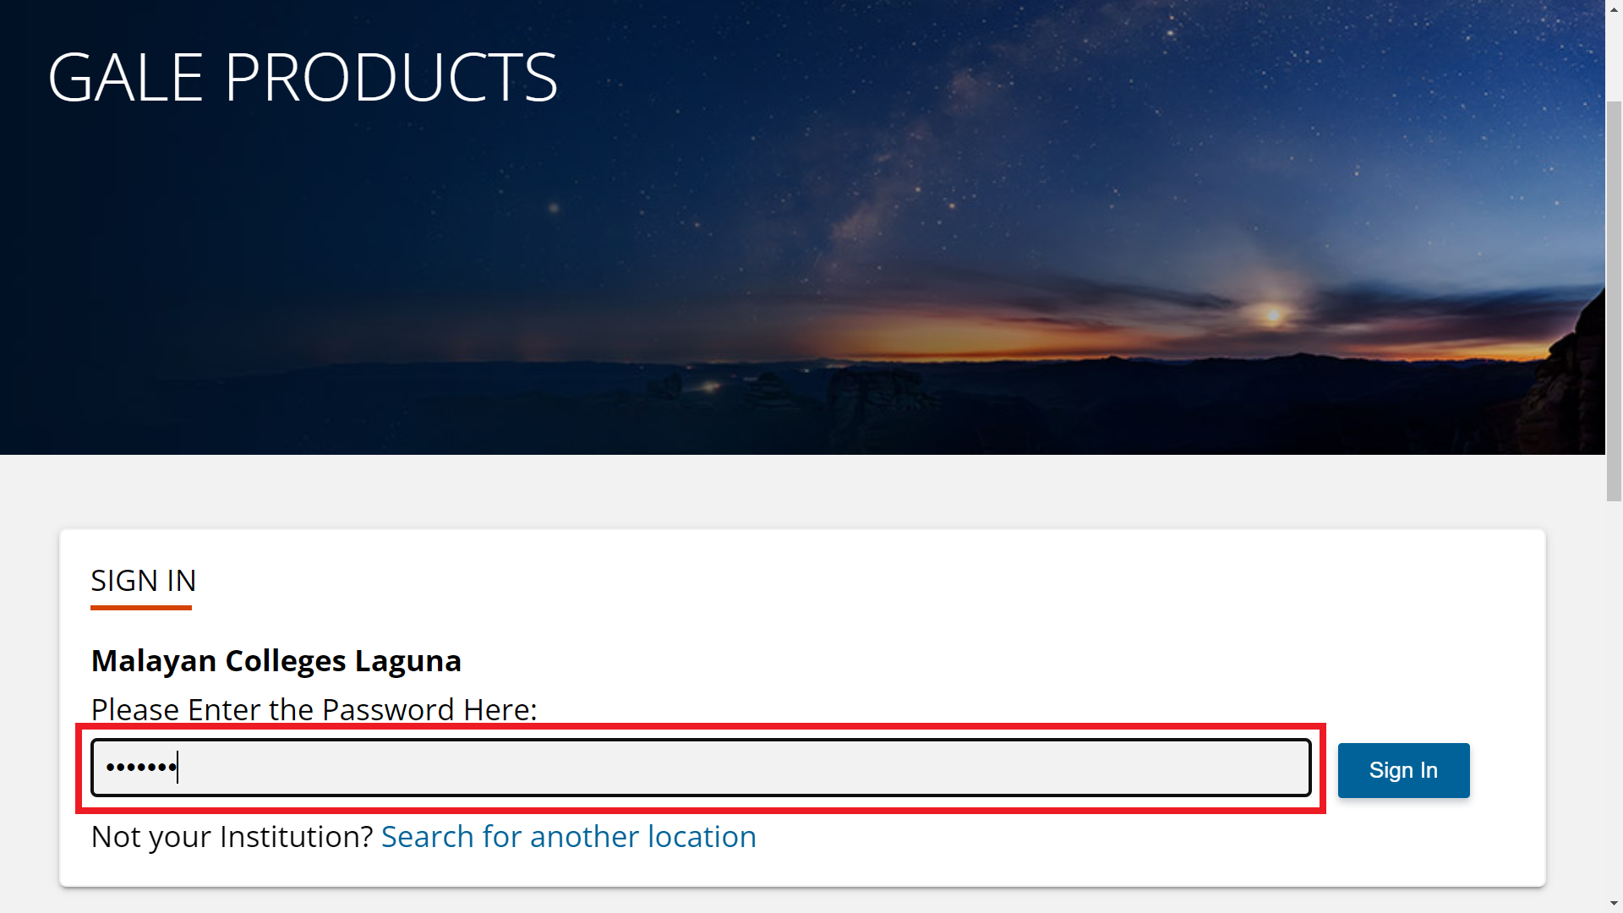Click the GALE PRODUCTS title
The image size is (1623, 913).
point(303,77)
